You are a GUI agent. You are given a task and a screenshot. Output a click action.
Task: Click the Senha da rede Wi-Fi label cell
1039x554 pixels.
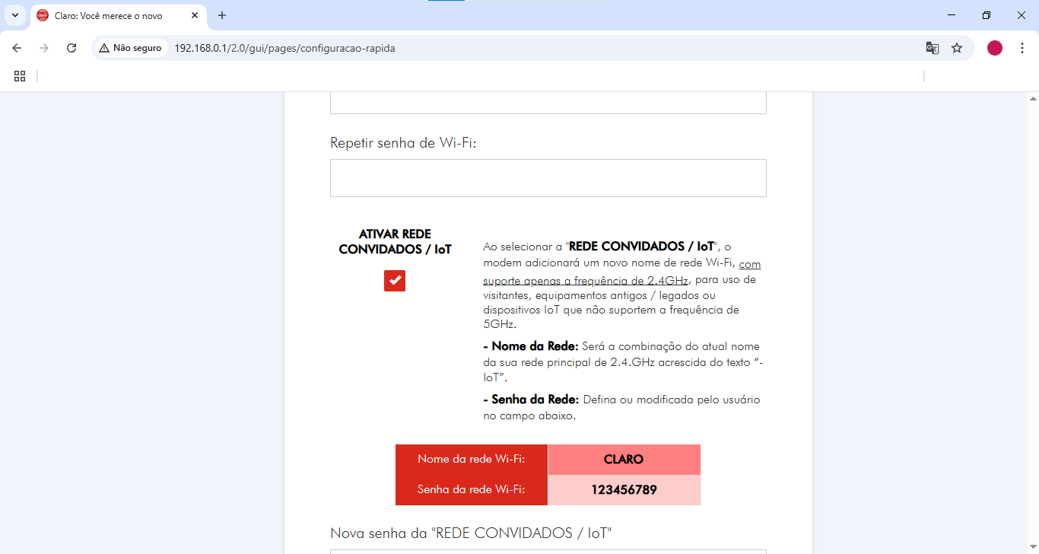click(x=472, y=490)
